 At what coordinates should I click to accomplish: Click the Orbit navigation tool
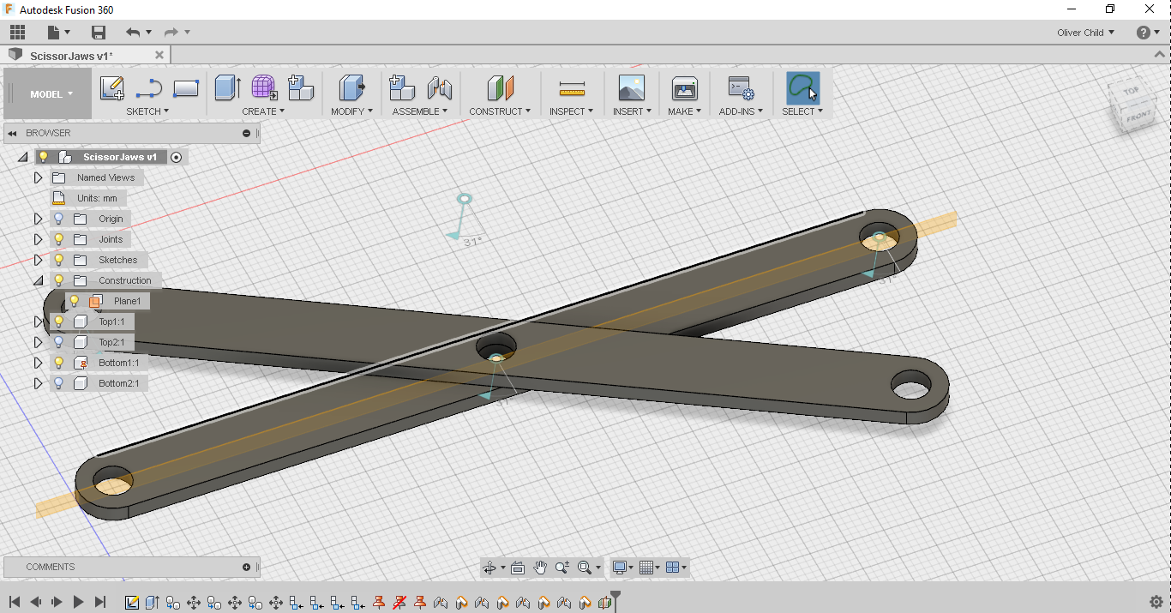[x=489, y=568]
